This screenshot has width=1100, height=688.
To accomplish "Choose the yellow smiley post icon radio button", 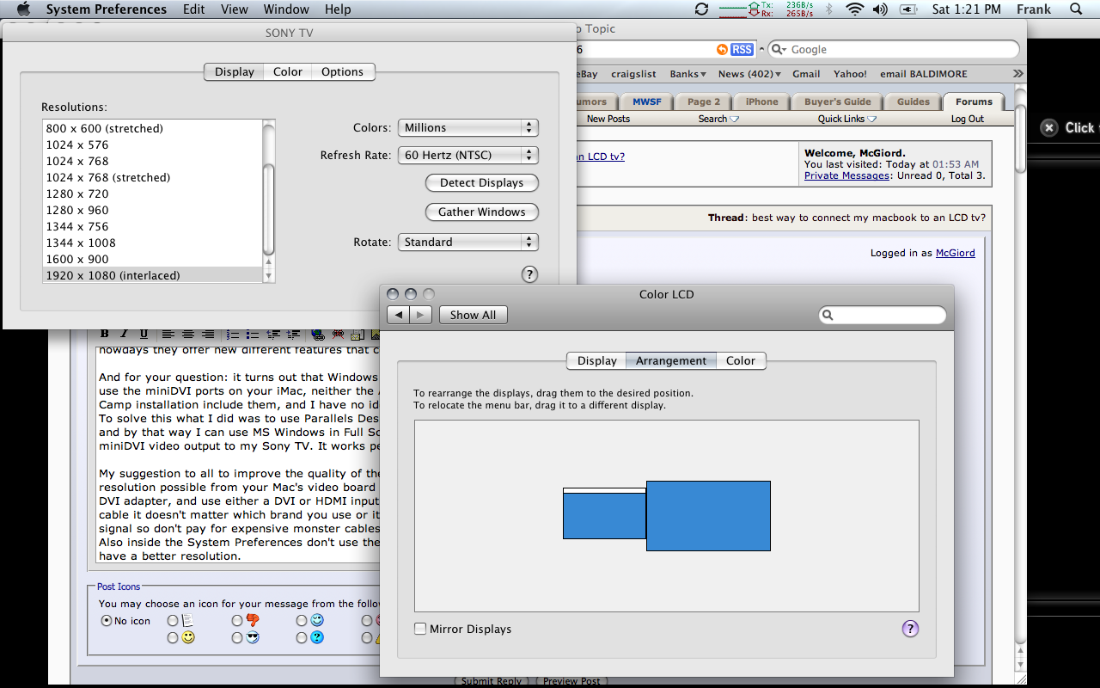I will [173, 638].
